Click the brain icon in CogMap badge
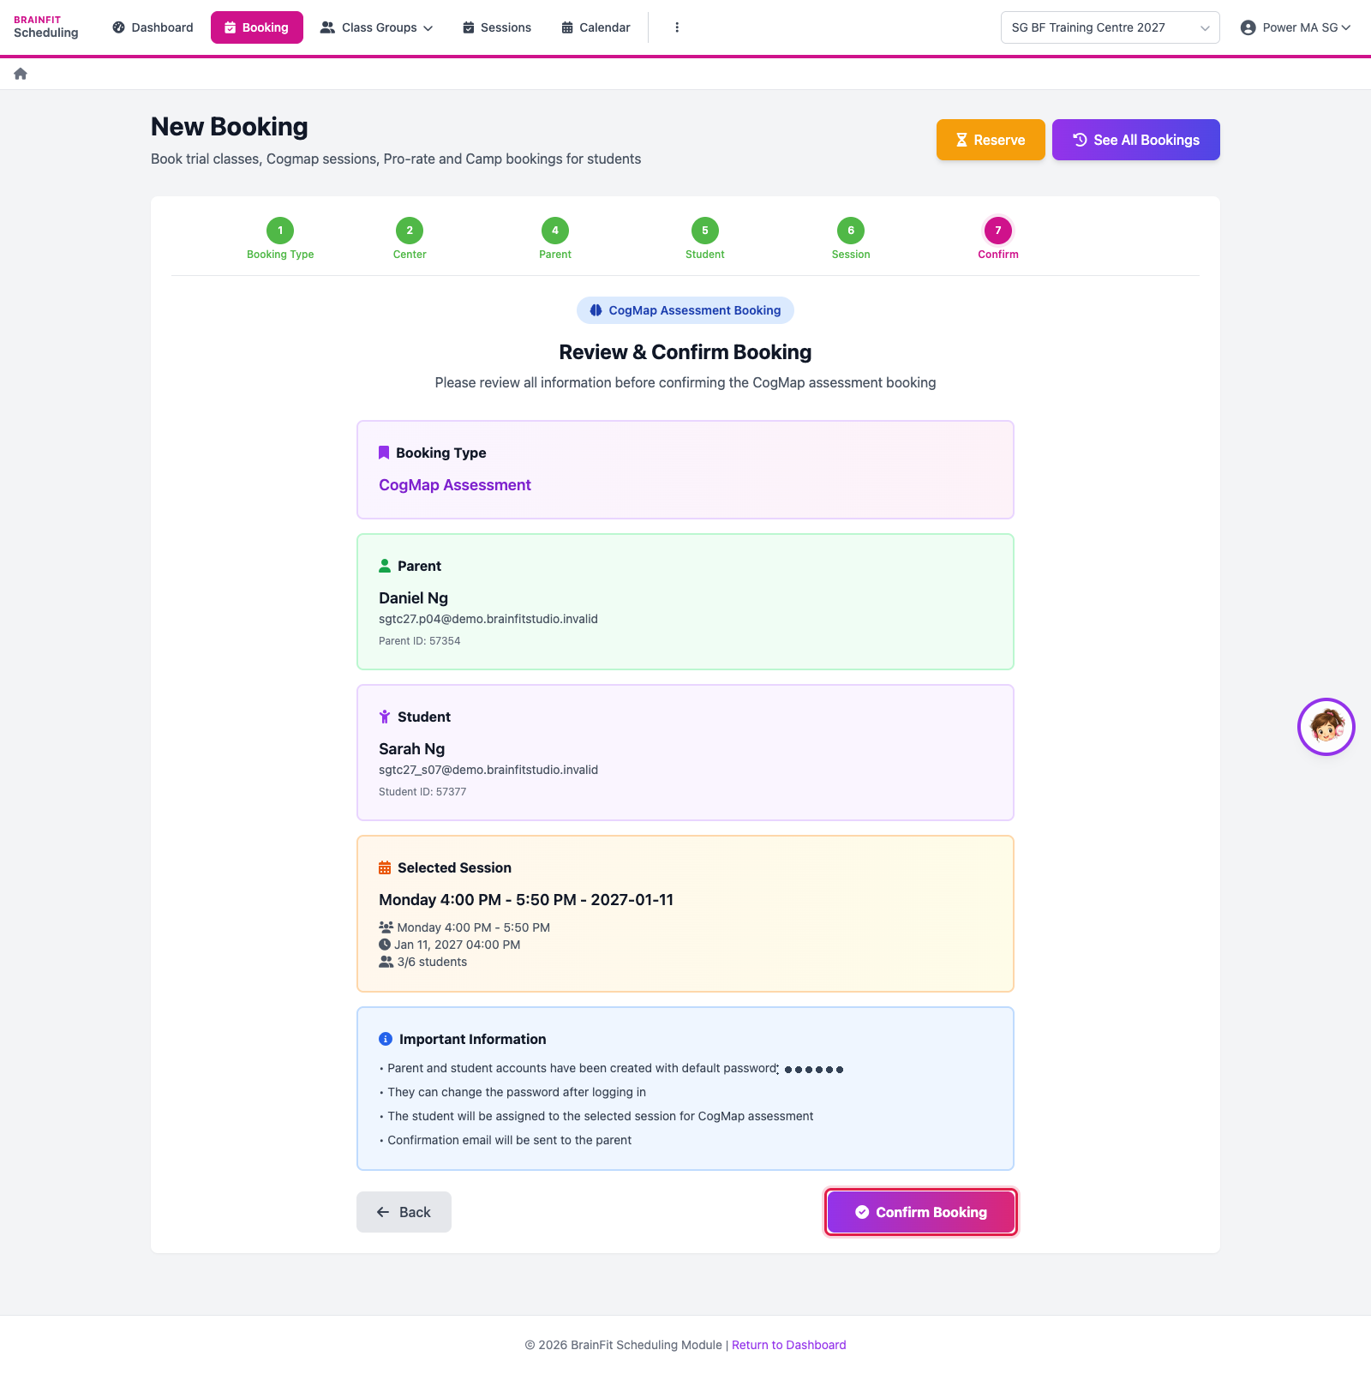The height and width of the screenshot is (1374, 1371). pos(596,310)
